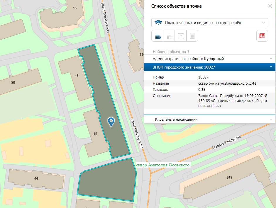Expand the ТК. Зелёные насаждения section
Image resolution: width=276 pixels, height=208 pixels.
click(x=210, y=119)
